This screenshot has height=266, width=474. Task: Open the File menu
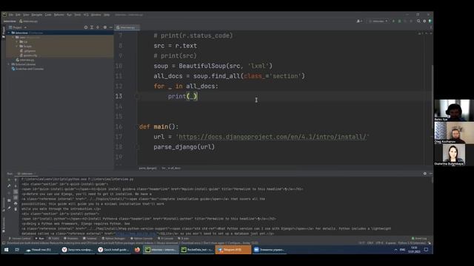pyautogui.click(x=11, y=15)
